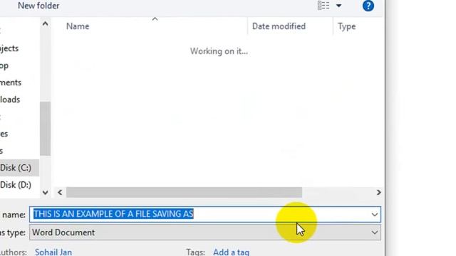The height and width of the screenshot is (256, 456).
Task: Select Local Disk (D:) in navigation pane
Action: click(x=16, y=185)
